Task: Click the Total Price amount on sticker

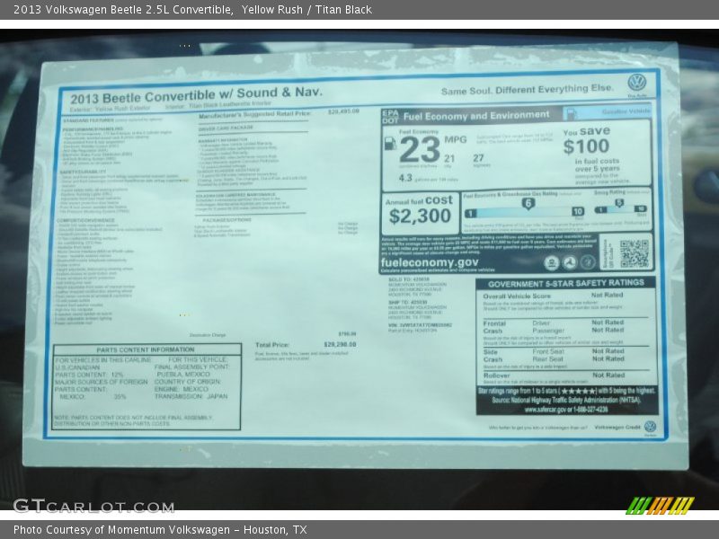Action: coord(340,344)
